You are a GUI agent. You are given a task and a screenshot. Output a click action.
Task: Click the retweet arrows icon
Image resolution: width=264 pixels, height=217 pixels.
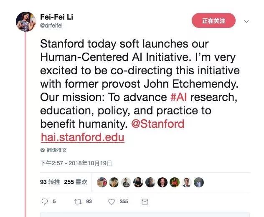pyautogui.click(x=77, y=202)
